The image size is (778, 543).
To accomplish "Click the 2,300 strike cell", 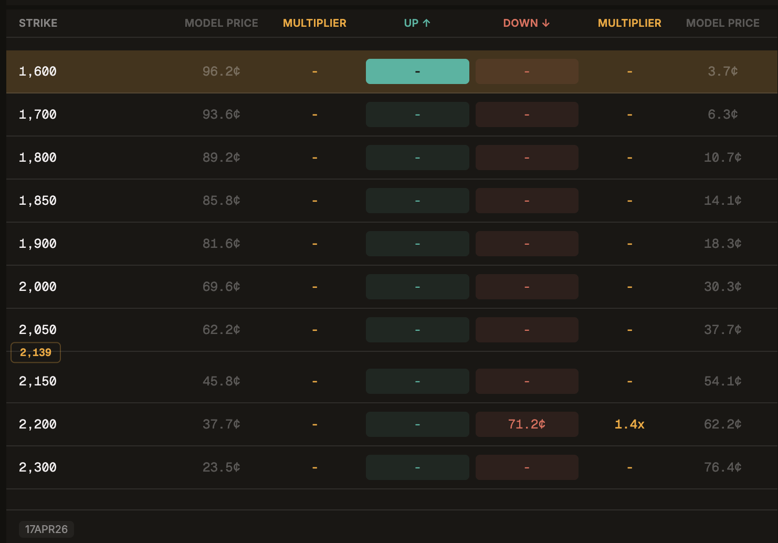I will click(38, 467).
